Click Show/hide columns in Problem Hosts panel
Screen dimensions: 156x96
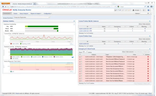click(144, 39)
